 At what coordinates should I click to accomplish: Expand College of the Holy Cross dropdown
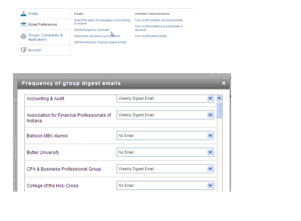click(x=210, y=186)
